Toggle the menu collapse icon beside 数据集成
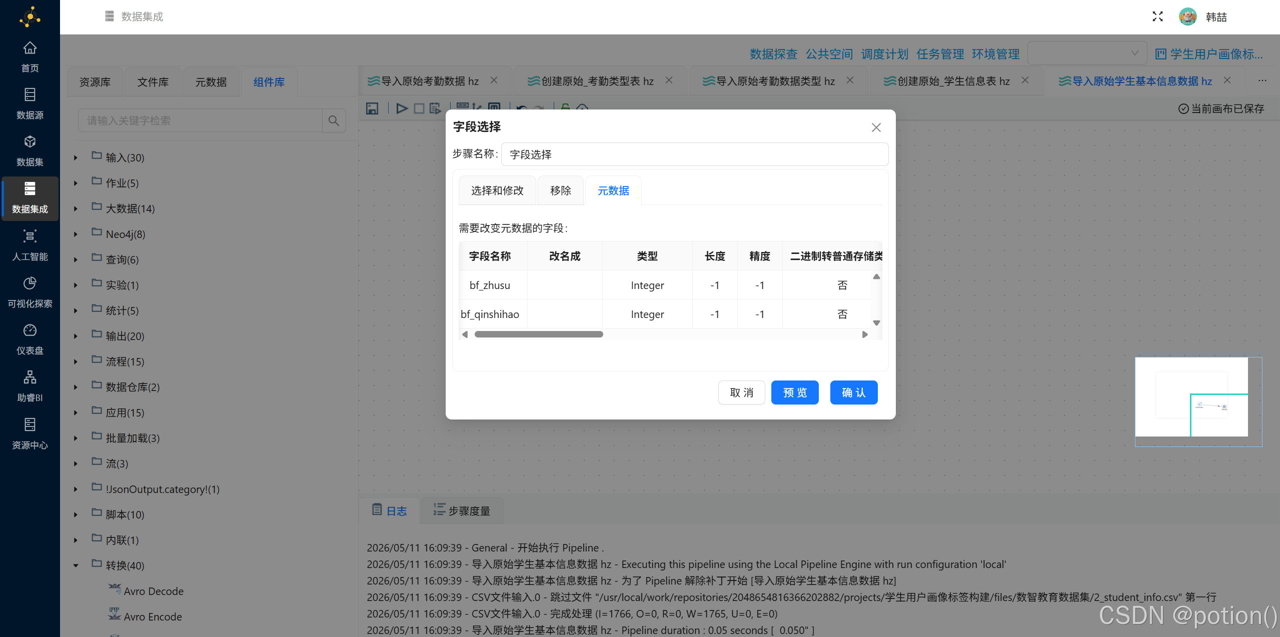The height and width of the screenshot is (637, 1280). pos(110,16)
